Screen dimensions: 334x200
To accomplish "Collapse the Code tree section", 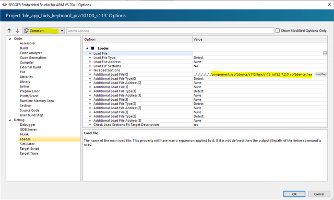I will click(x=10, y=39).
